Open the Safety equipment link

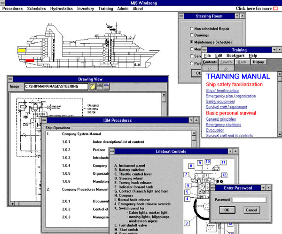220,101
